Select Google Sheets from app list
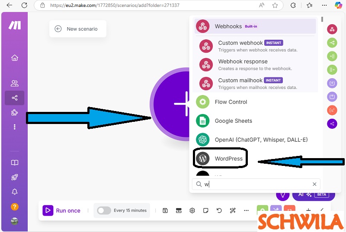 coord(255,121)
